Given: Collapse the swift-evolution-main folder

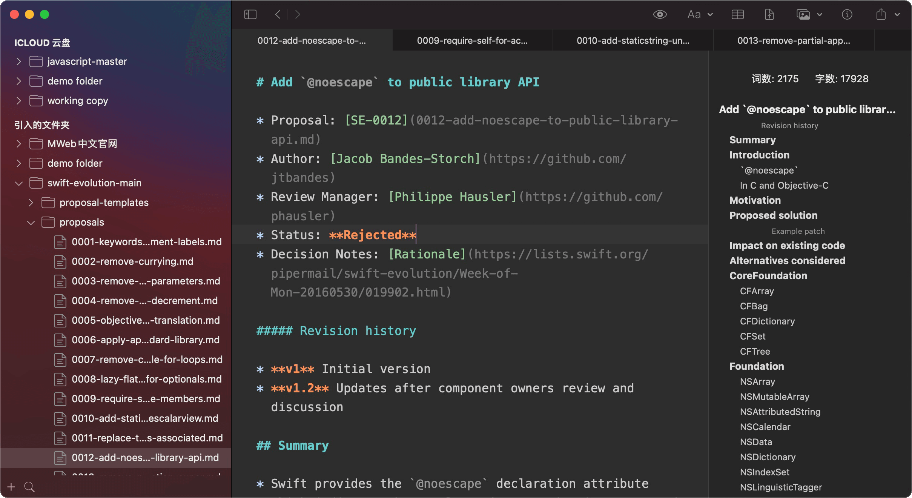Looking at the screenshot, I should pos(18,183).
